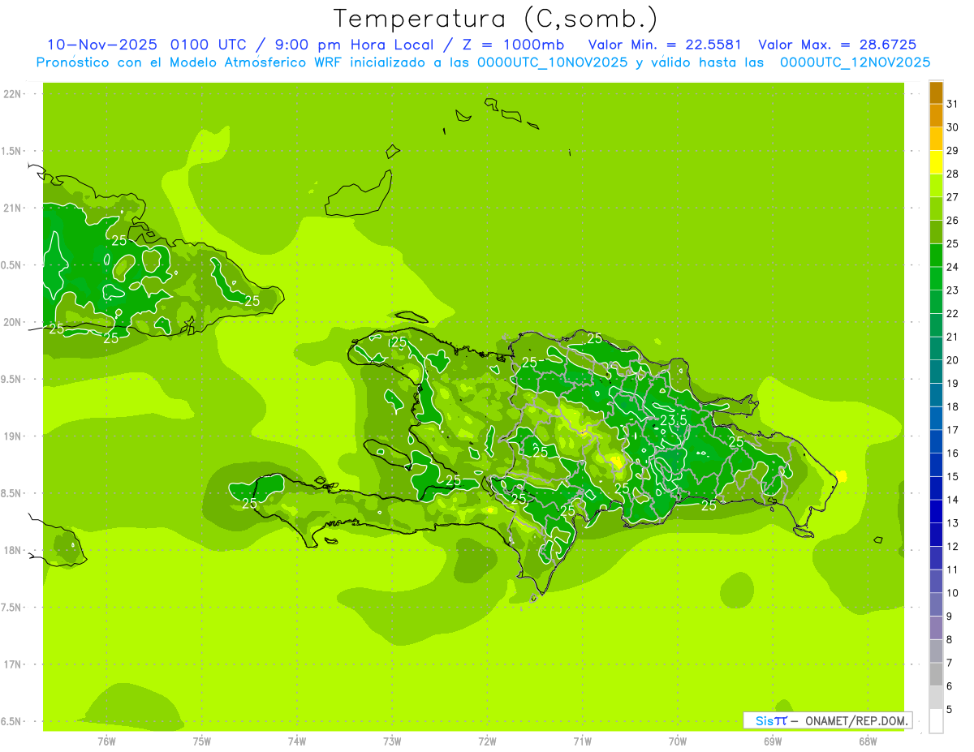Click the '22N' latitude axis label

pyautogui.click(x=12, y=94)
